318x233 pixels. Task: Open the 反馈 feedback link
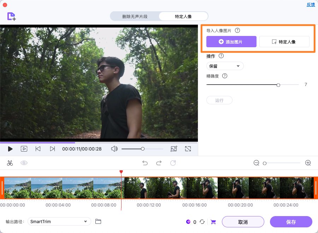311,4
